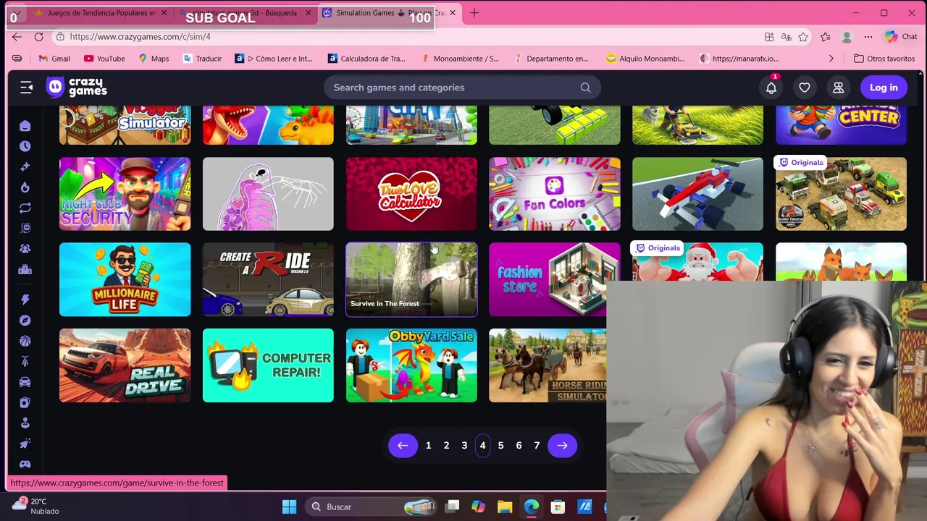Viewport: 927px width, 521px height.
Task: Open Calculadora de Tra... bookmark
Action: [x=366, y=59]
